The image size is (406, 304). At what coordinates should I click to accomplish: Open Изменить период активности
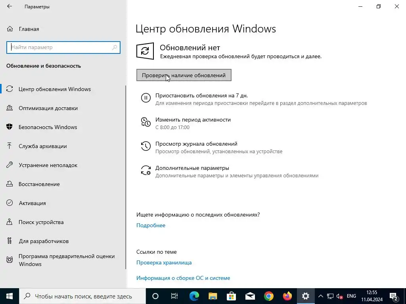click(x=193, y=120)
